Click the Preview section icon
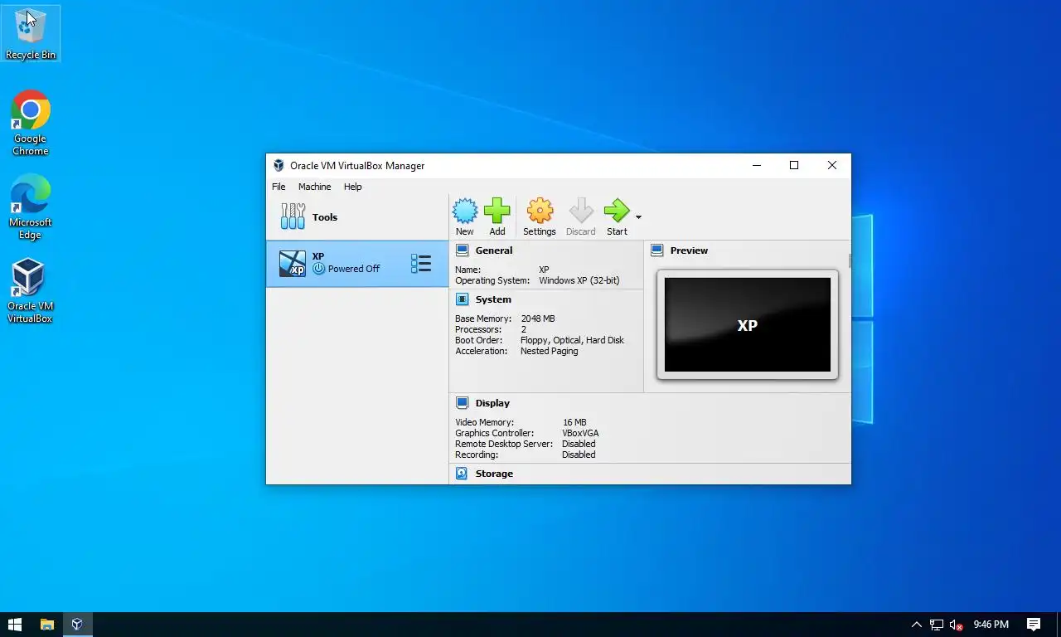 tap(657, 250)
